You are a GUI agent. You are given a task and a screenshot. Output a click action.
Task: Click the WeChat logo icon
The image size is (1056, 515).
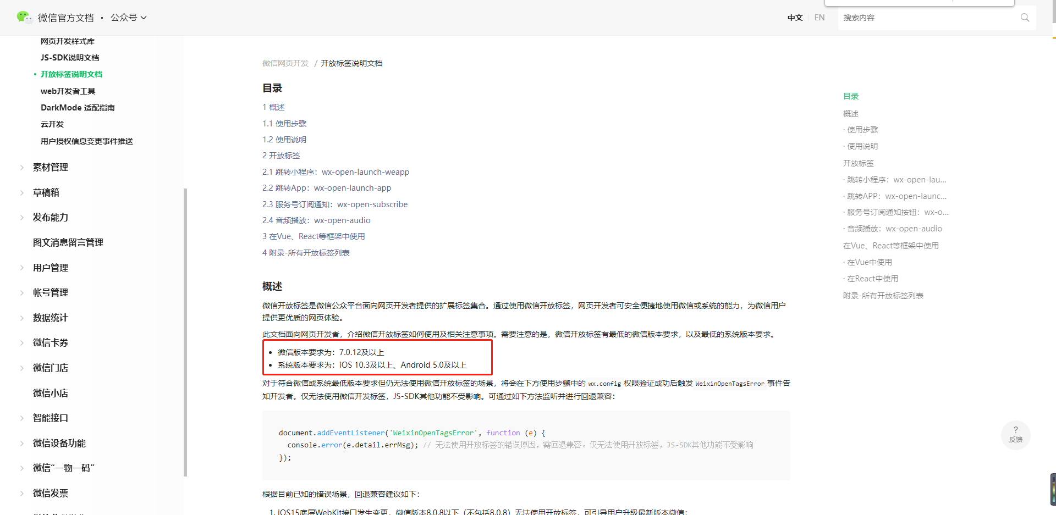[24, 17]
